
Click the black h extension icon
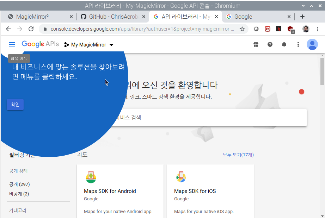278,29
